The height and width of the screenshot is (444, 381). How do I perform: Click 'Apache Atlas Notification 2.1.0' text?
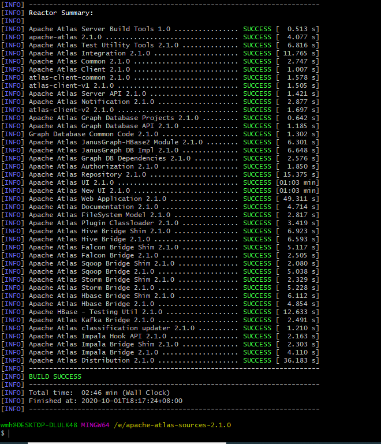click(91, 102)
